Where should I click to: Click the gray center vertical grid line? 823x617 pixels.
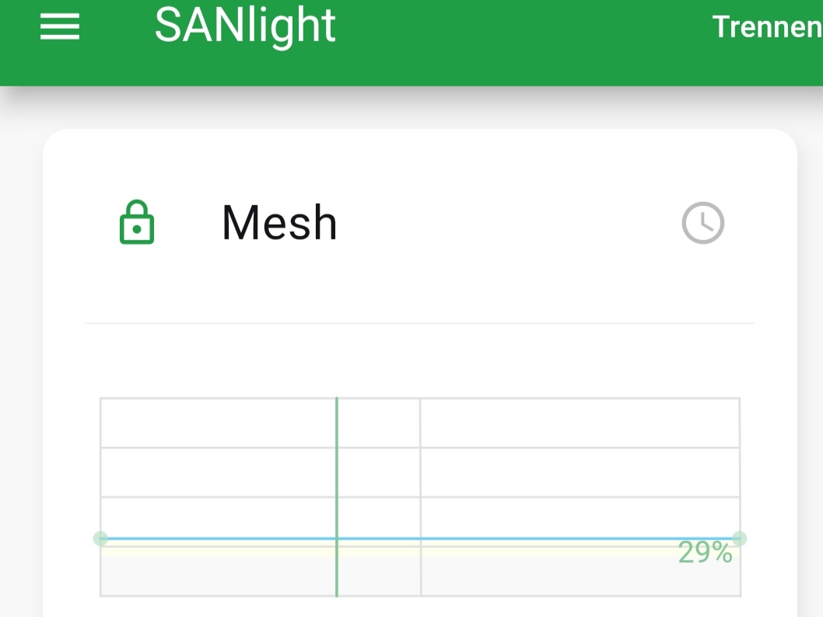coord(420,497)
